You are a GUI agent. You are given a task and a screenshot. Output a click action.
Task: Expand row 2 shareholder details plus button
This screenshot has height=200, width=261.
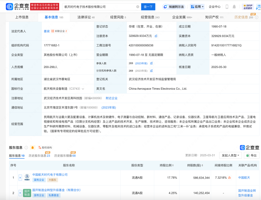point(20,193)
